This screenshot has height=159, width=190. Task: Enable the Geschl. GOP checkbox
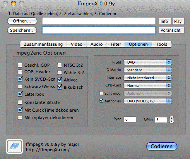coord(20,65)
